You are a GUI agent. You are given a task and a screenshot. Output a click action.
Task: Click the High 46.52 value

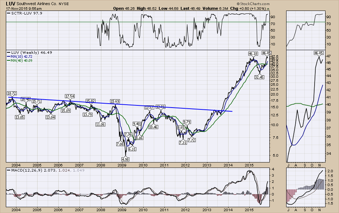[147, 8]
